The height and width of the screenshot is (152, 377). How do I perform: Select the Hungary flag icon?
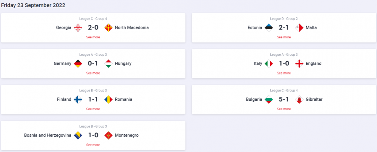[109, 64]
